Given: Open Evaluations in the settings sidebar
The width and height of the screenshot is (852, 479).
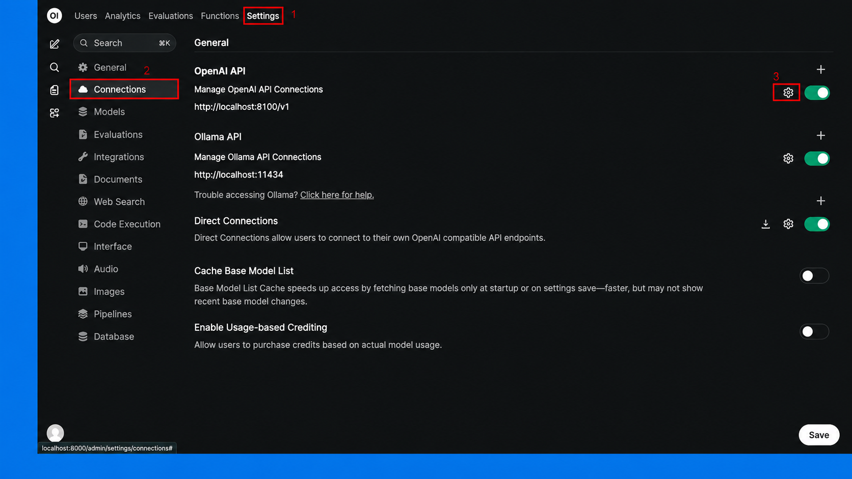Looking at the screenshot, I should [124, 134].
